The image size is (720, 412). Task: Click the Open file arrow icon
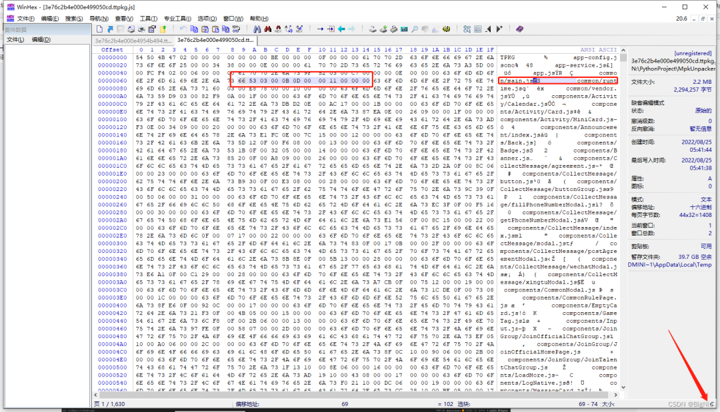[x=110, y=29]
